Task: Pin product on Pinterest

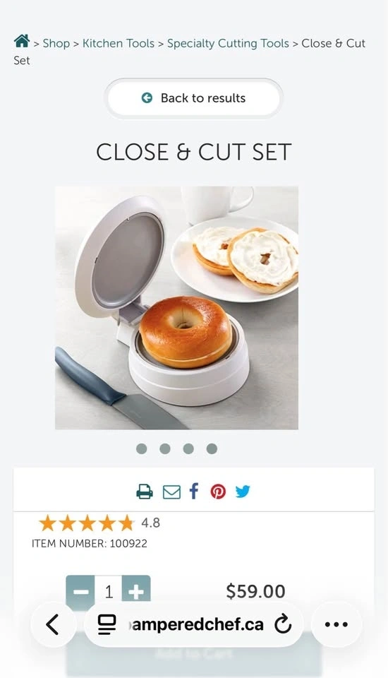Action: [218, 492]
